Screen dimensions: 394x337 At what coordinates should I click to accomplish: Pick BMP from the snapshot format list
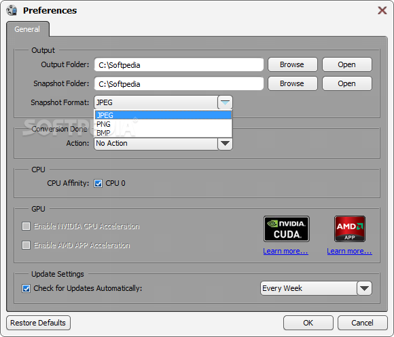[163, 133]
